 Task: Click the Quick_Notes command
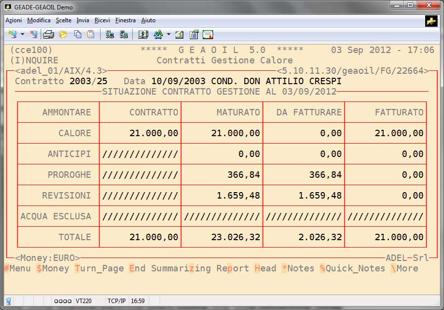click(x=352, y=268)
